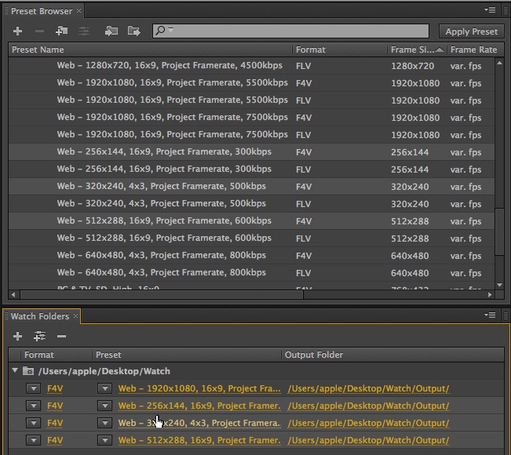Select FLV preset Web 1920x1080 7500kbps
This screenshot has height=455, width=511.
(251, 135)
